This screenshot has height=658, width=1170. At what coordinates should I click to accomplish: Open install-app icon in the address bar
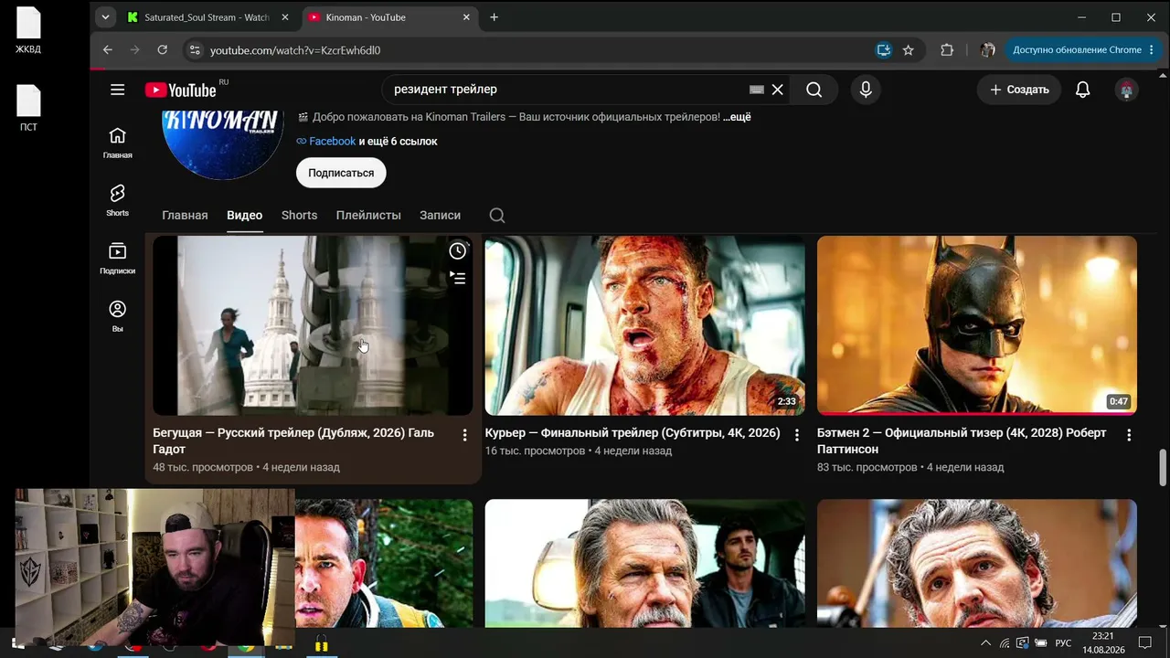[x=883, y=50]
